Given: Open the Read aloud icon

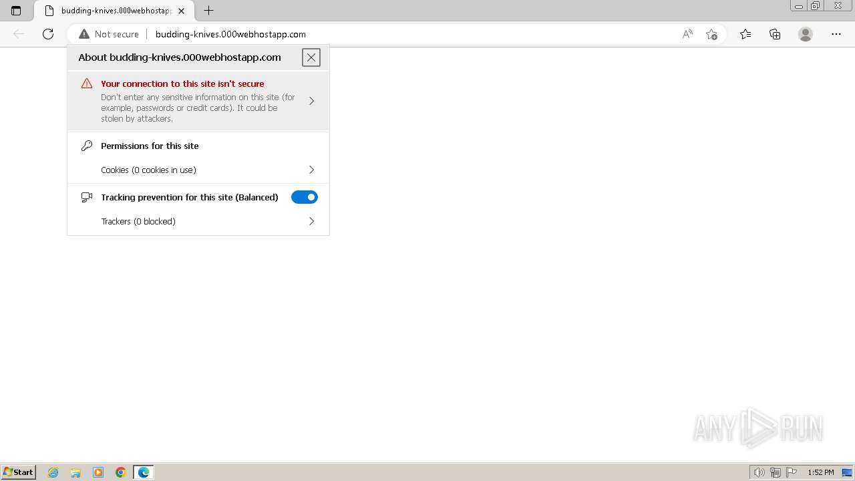Looking at the screenshot, I should pyautogui.click(x=687, y=34).
